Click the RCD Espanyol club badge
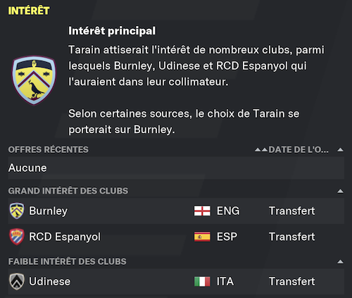This screenshot has height=298, width=352. coord(17,237)
